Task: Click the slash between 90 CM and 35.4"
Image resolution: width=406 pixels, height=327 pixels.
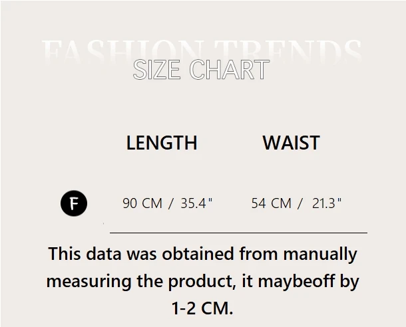Action: [171, 203]
